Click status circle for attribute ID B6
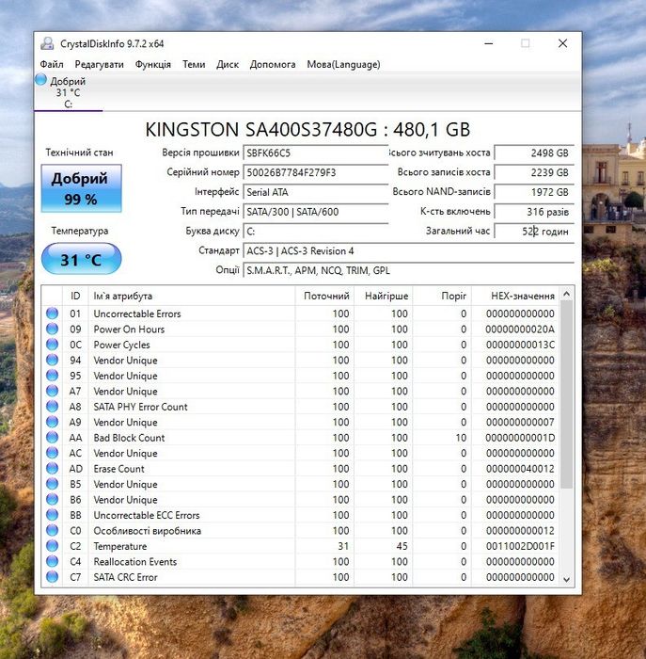Image resolution: width=646 pixels, height=659 pixels. 52,500
